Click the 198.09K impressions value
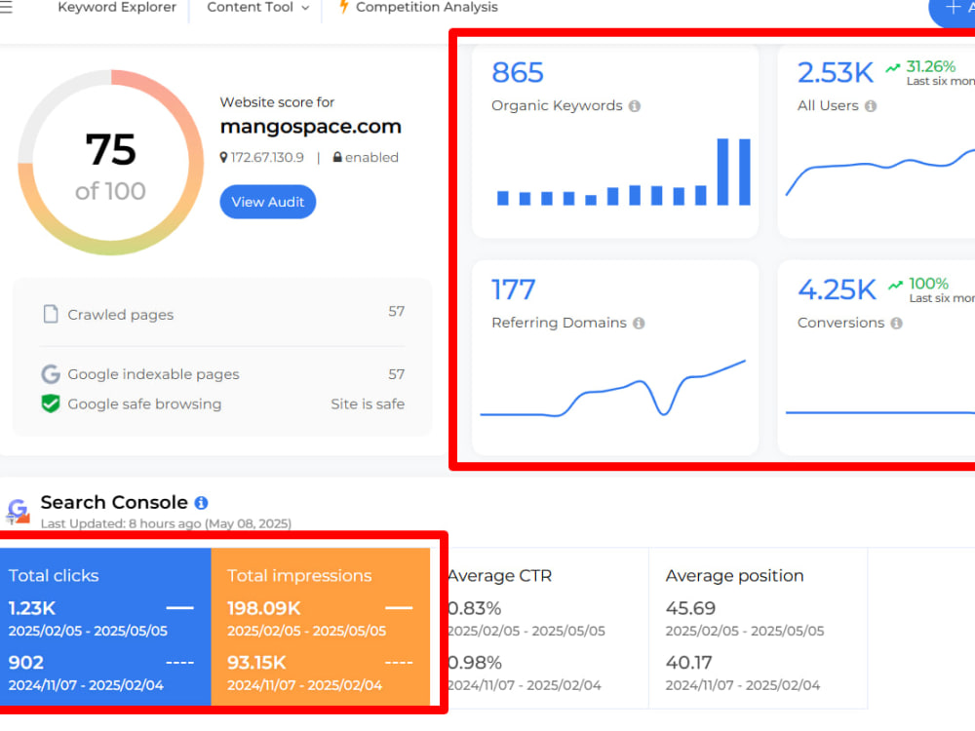975x731 pixels. [264, 608]
